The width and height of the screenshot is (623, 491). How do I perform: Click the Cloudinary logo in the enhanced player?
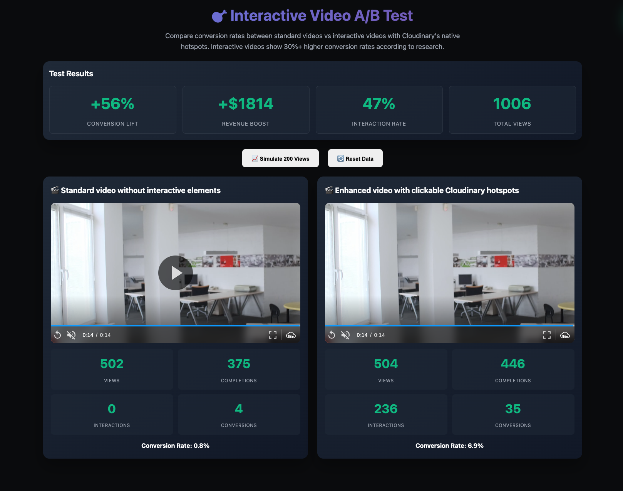point(564,335)
